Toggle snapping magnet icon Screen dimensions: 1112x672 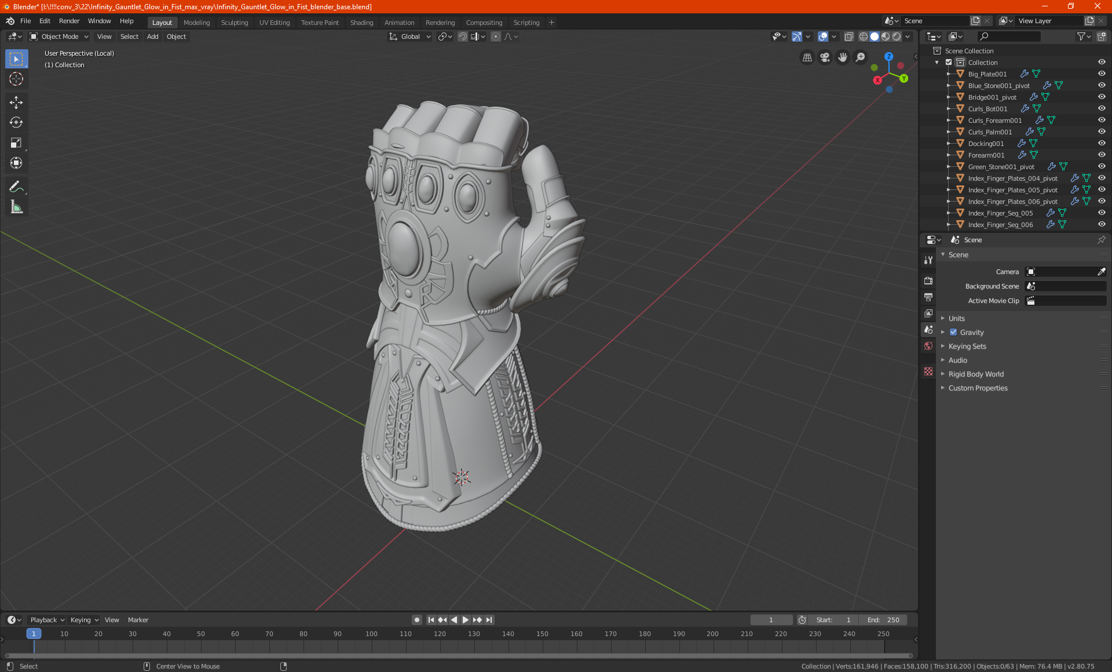click(x=463, y=36)
